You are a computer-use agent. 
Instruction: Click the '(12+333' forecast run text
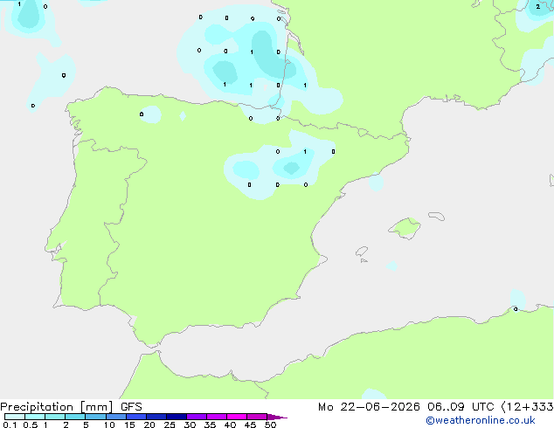click(x=528, y=407)
